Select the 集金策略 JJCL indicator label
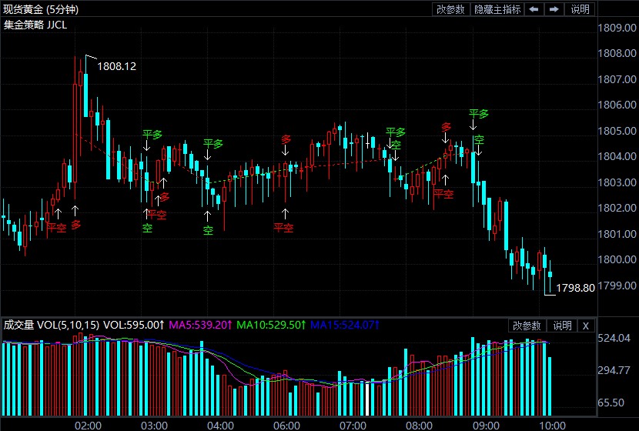The image size is (639, 431). [35, 25]
